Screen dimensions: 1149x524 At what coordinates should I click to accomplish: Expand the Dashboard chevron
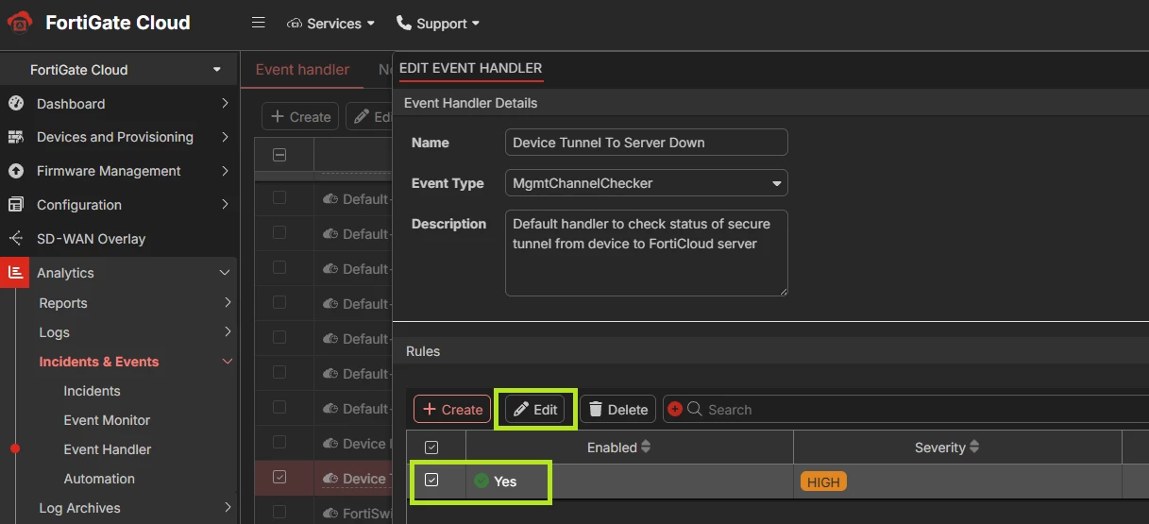tap(225, 103)
